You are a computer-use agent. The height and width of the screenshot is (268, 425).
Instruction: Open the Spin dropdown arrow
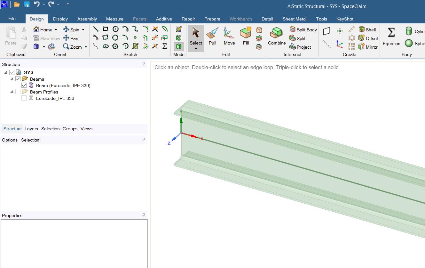point(83,30)
